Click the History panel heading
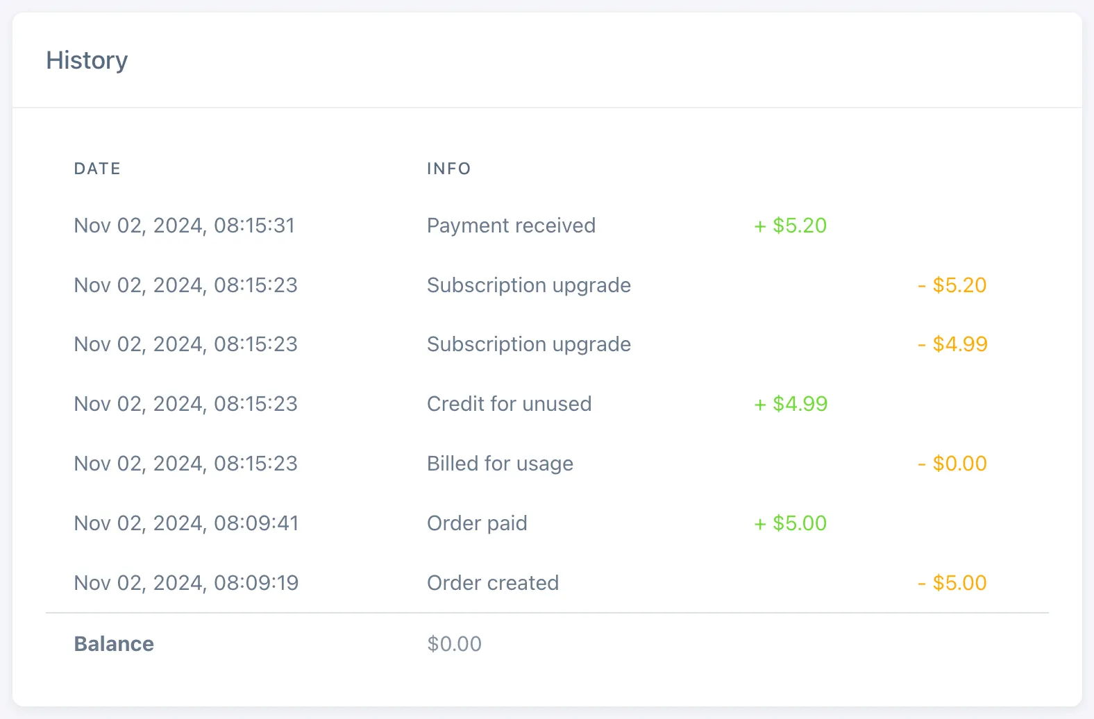The height and width of the screenshot is (719, 1094). pyautogui.click(x=87, y=60)
